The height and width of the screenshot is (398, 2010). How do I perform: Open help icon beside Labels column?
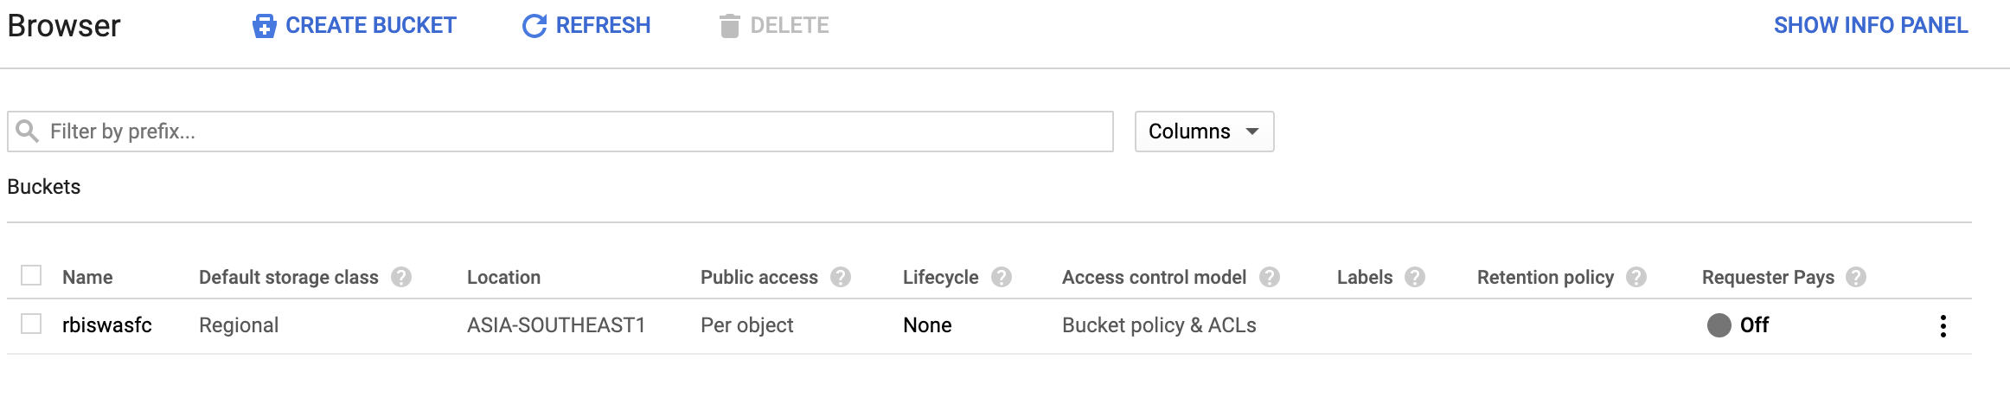(1415, 277)
